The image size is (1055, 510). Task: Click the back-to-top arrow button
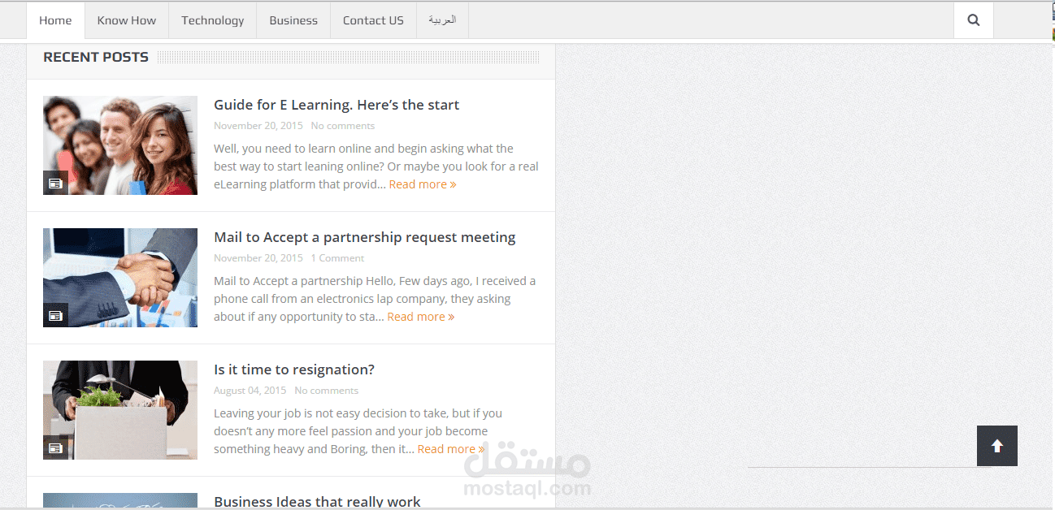point(997,446)
